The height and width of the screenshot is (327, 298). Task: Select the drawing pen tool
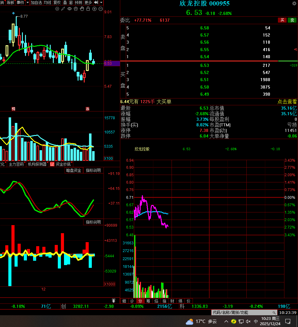pyautogui.click(x=63, y=9)
